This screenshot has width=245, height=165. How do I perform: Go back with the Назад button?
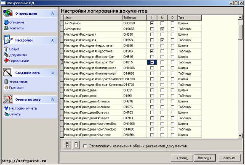tap(182, 158)
